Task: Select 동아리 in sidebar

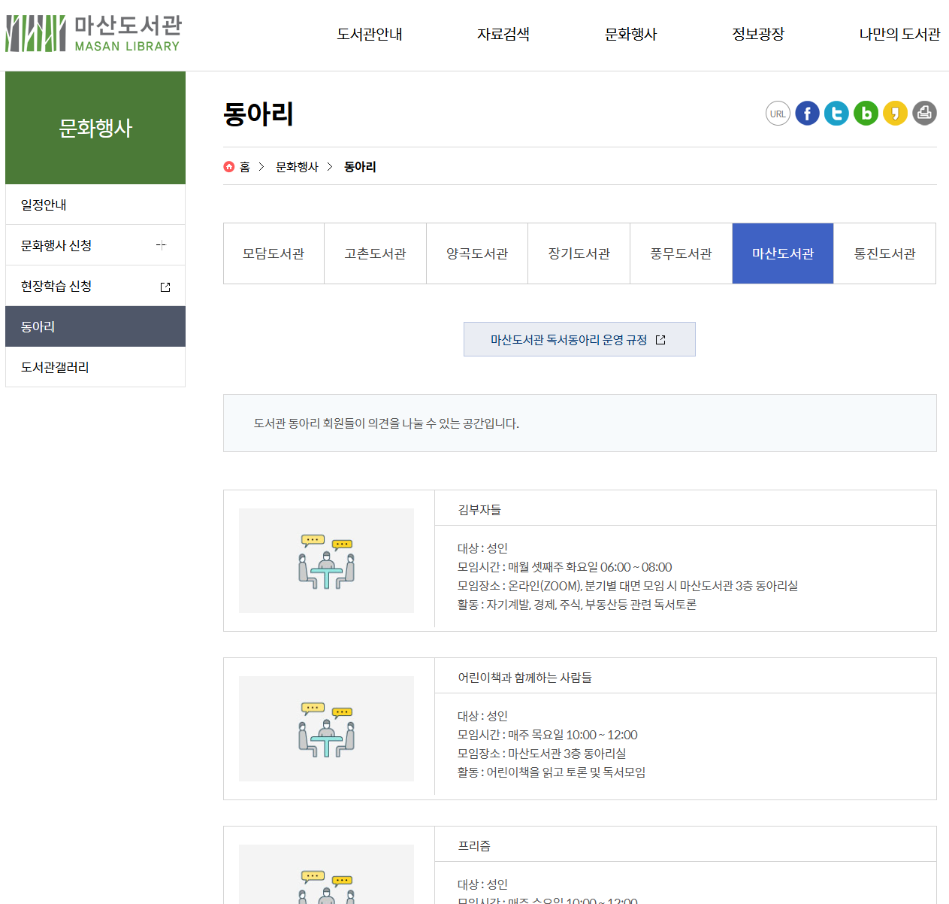Action: [95, 326]
